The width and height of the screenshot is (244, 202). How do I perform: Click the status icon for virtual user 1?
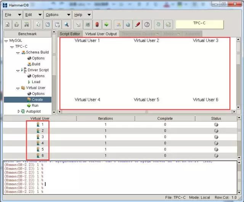click(x=216, y=125)
